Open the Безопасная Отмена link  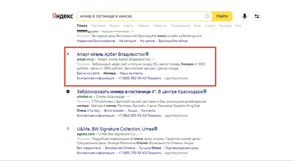coord(120,148)
